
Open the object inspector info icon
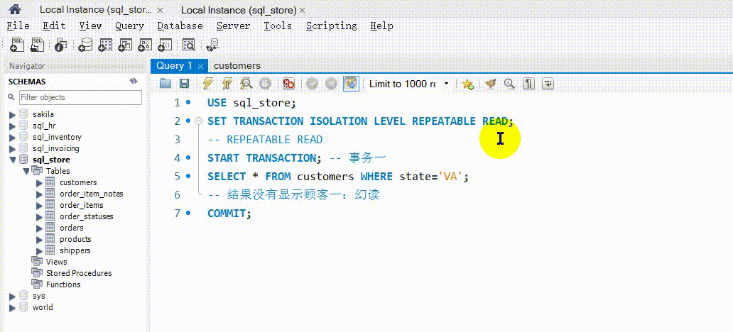[x=61, y=45]
